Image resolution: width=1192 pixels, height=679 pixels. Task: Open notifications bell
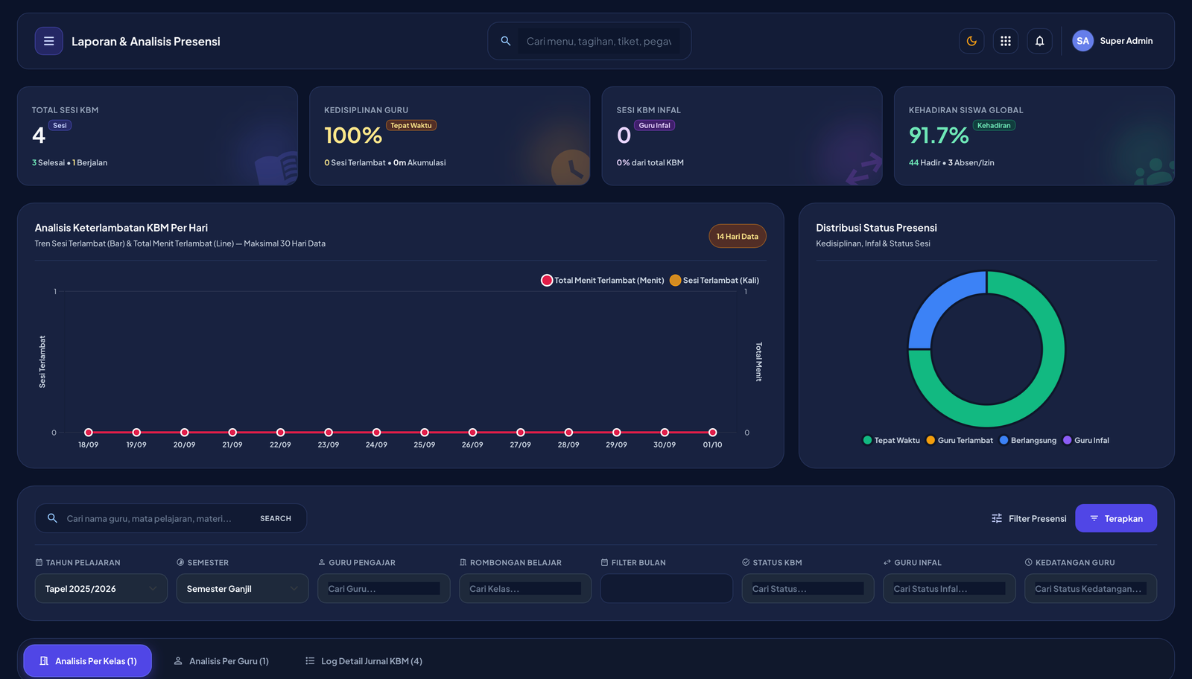1040,41
